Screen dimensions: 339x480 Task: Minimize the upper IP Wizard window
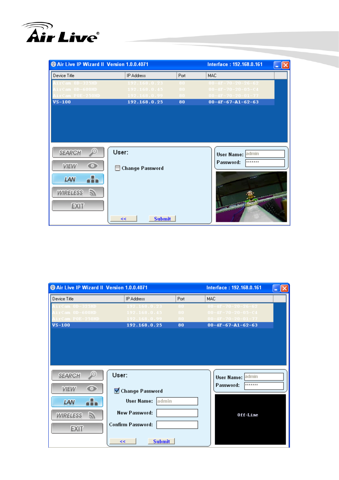coord(277,65)
